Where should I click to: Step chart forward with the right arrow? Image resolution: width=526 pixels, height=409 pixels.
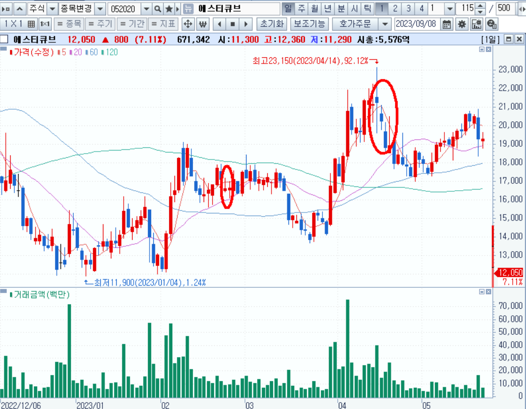pyautogui.click(x=246, y=24)
